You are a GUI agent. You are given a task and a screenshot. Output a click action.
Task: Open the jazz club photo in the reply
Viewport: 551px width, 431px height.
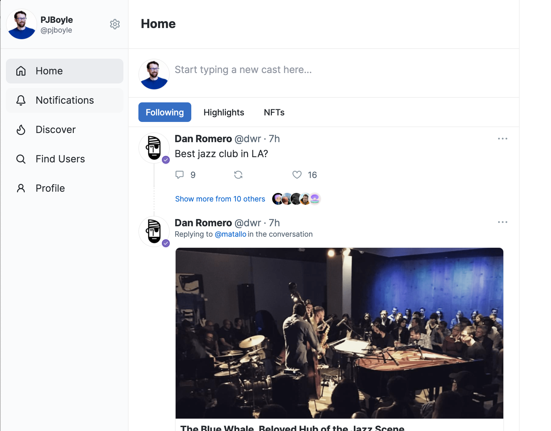point(339,333)
